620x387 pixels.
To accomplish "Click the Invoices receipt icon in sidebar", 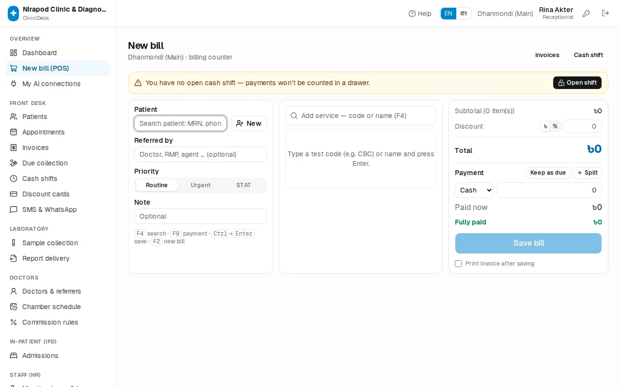I will (x=14, y=148).
